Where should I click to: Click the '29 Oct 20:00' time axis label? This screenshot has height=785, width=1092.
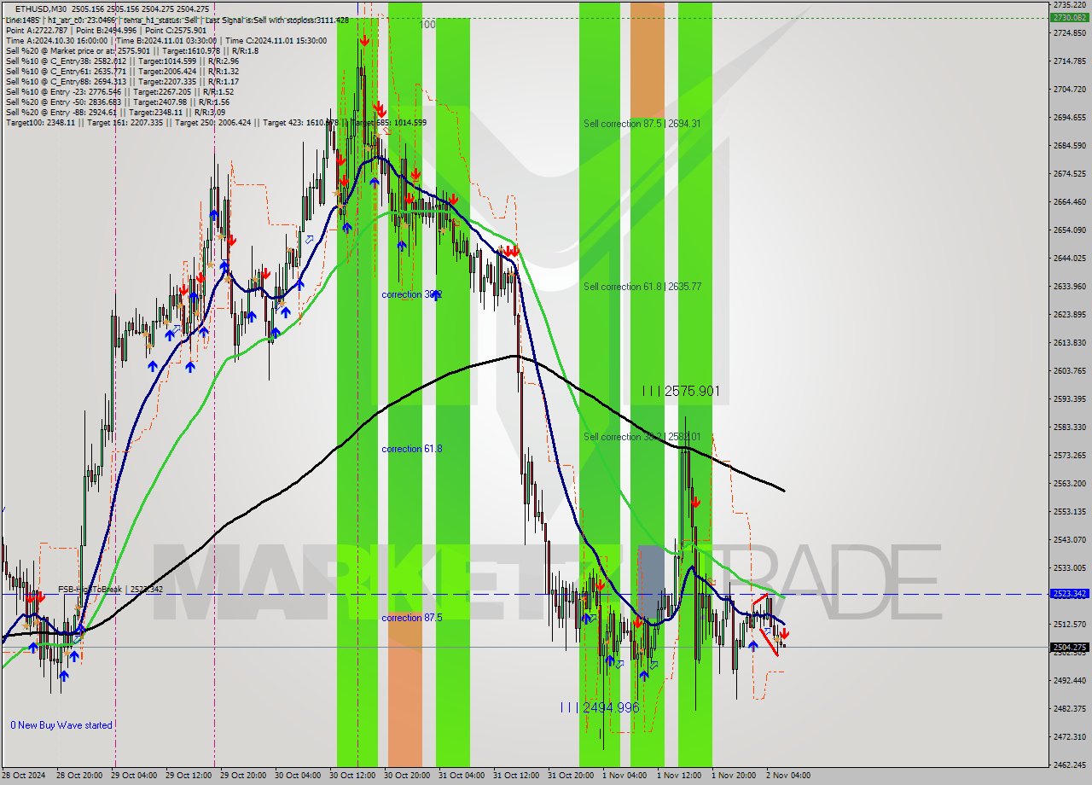tap(243, 776)
